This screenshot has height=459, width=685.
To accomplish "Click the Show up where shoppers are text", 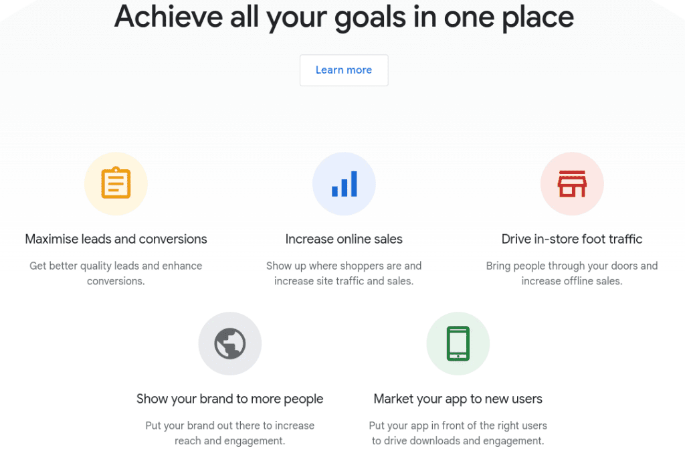I will (344, 273).
